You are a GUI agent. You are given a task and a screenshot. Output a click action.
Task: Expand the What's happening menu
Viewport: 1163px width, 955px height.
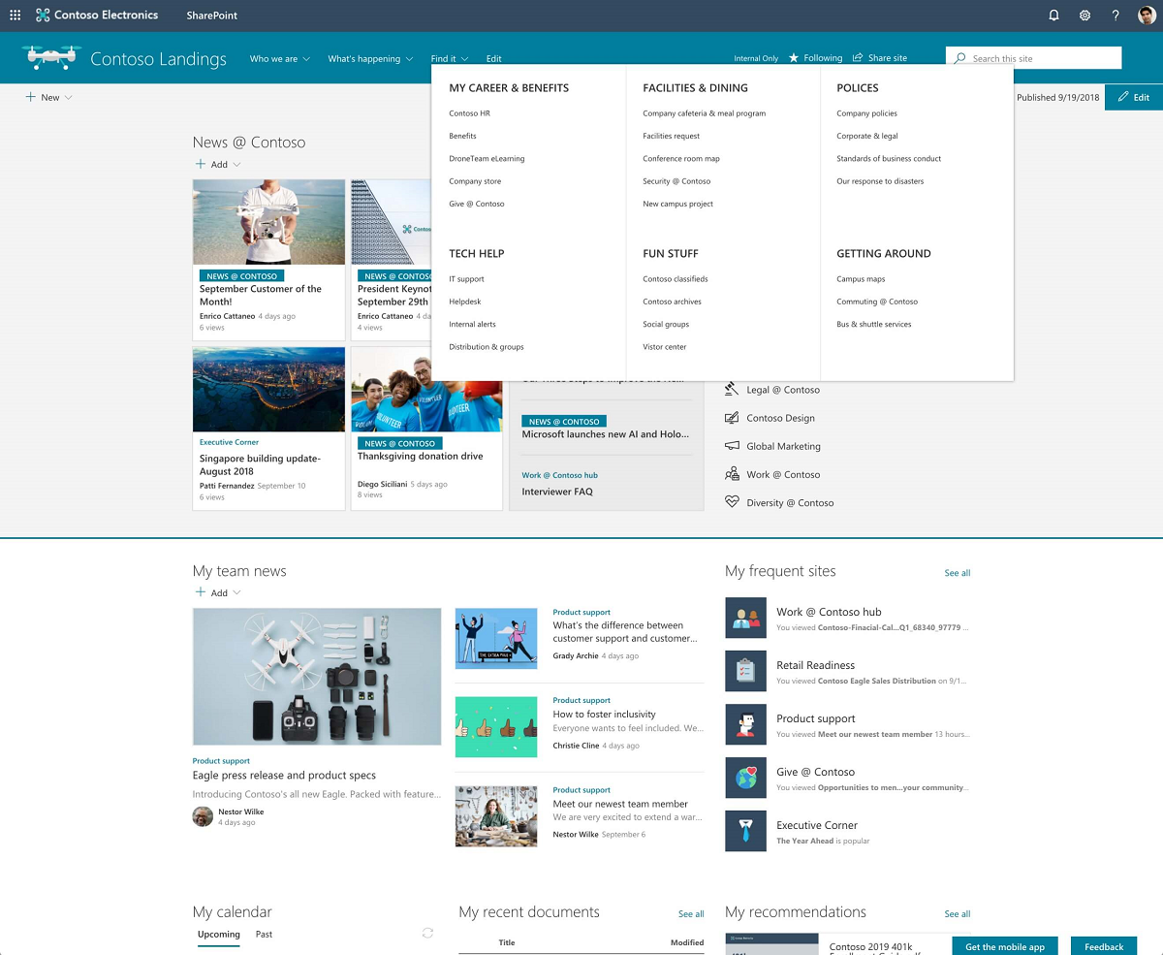(370, 59)
